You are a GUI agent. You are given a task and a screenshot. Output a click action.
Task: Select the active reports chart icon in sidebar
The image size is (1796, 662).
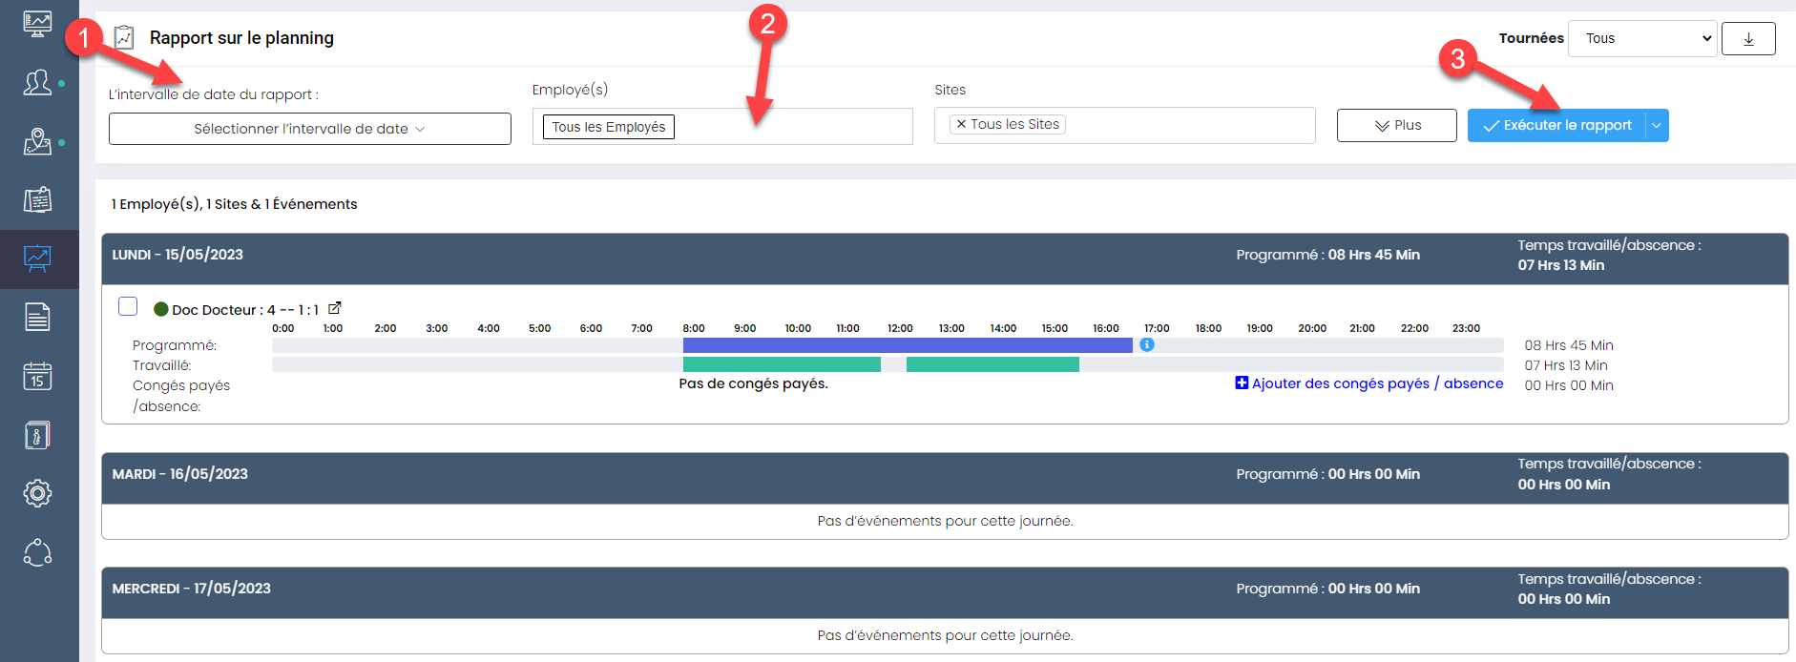coord(37,259)
